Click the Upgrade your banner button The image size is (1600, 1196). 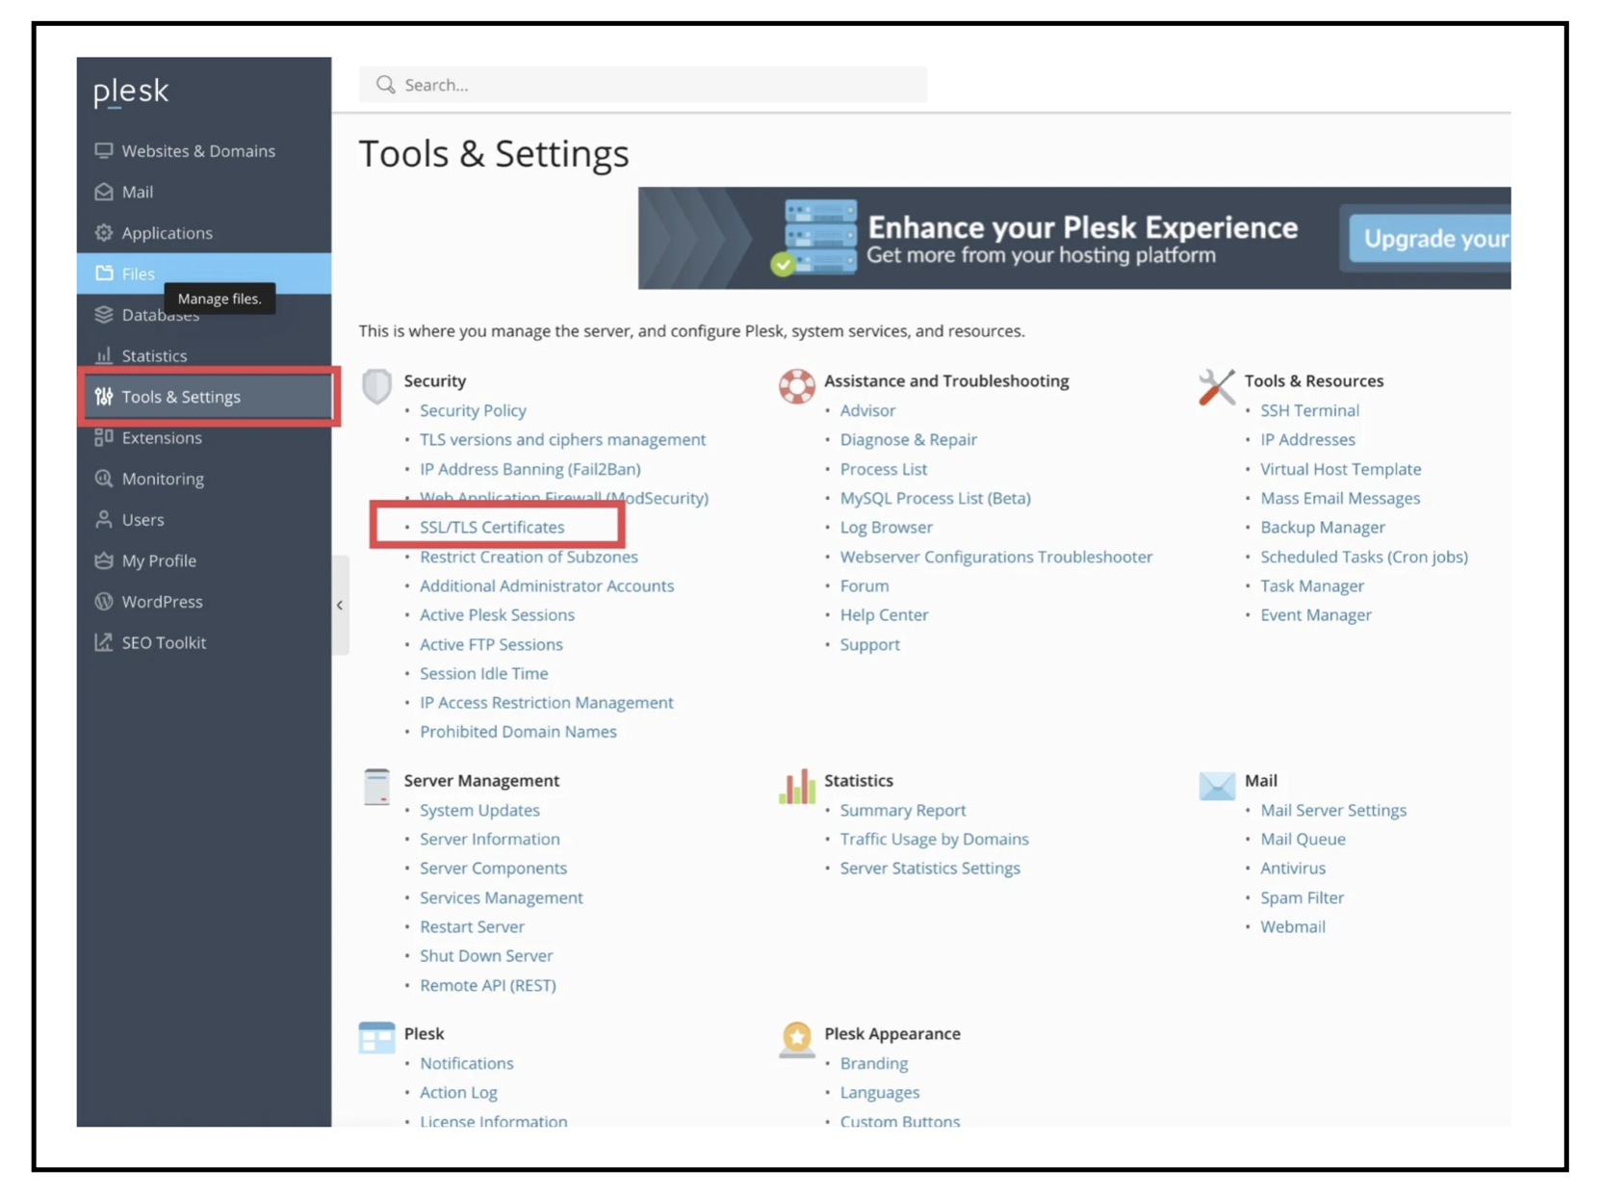(1430, 238)
